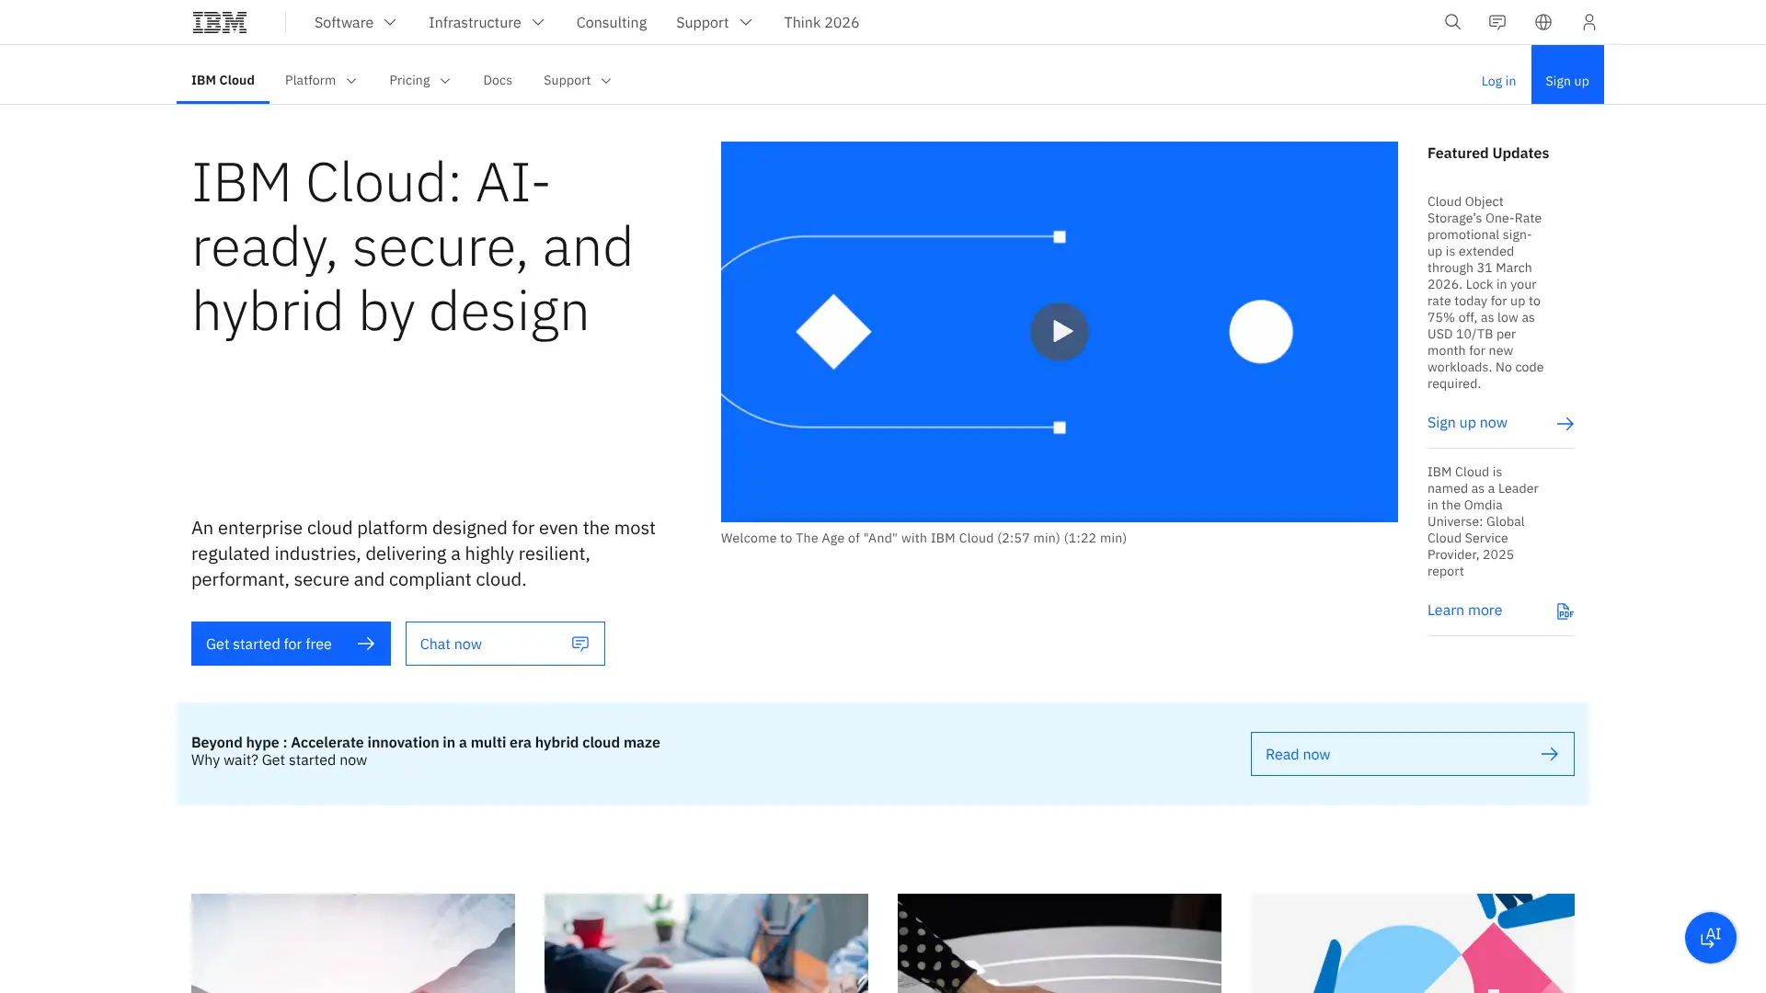
Task: Play the Welcome to The Age of And video
Action: point(1059,331)
